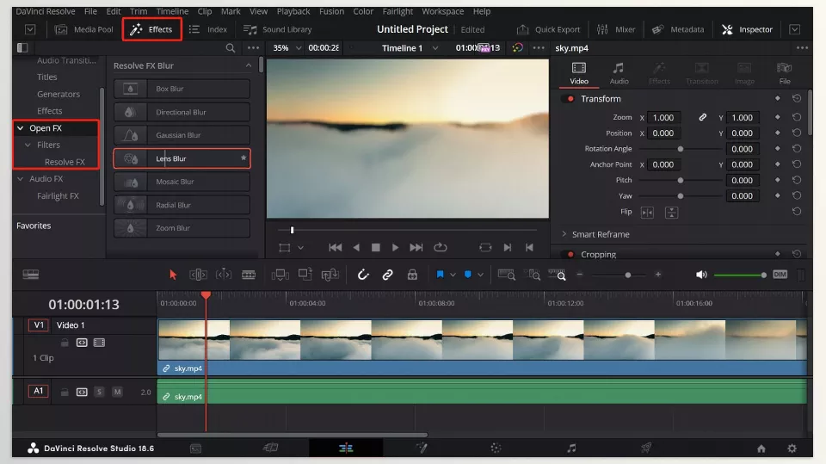Screen dimensions: 826x464
Task: Expand the Smart Reframe section
Action: pyautogui.click(x=564, y=234)
